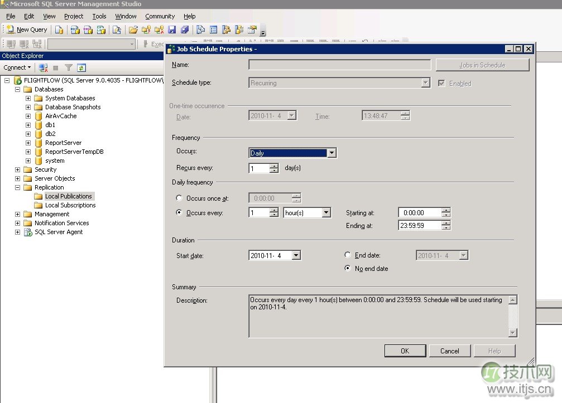The height and width of the screenshot is (403, 562).
Task: Click the 'Ending at' time spinner
Action: tap(446, 225)
